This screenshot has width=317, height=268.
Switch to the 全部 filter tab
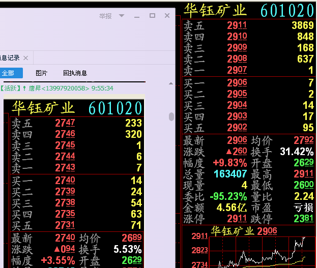pyautogui.click(x=11, y=73)
